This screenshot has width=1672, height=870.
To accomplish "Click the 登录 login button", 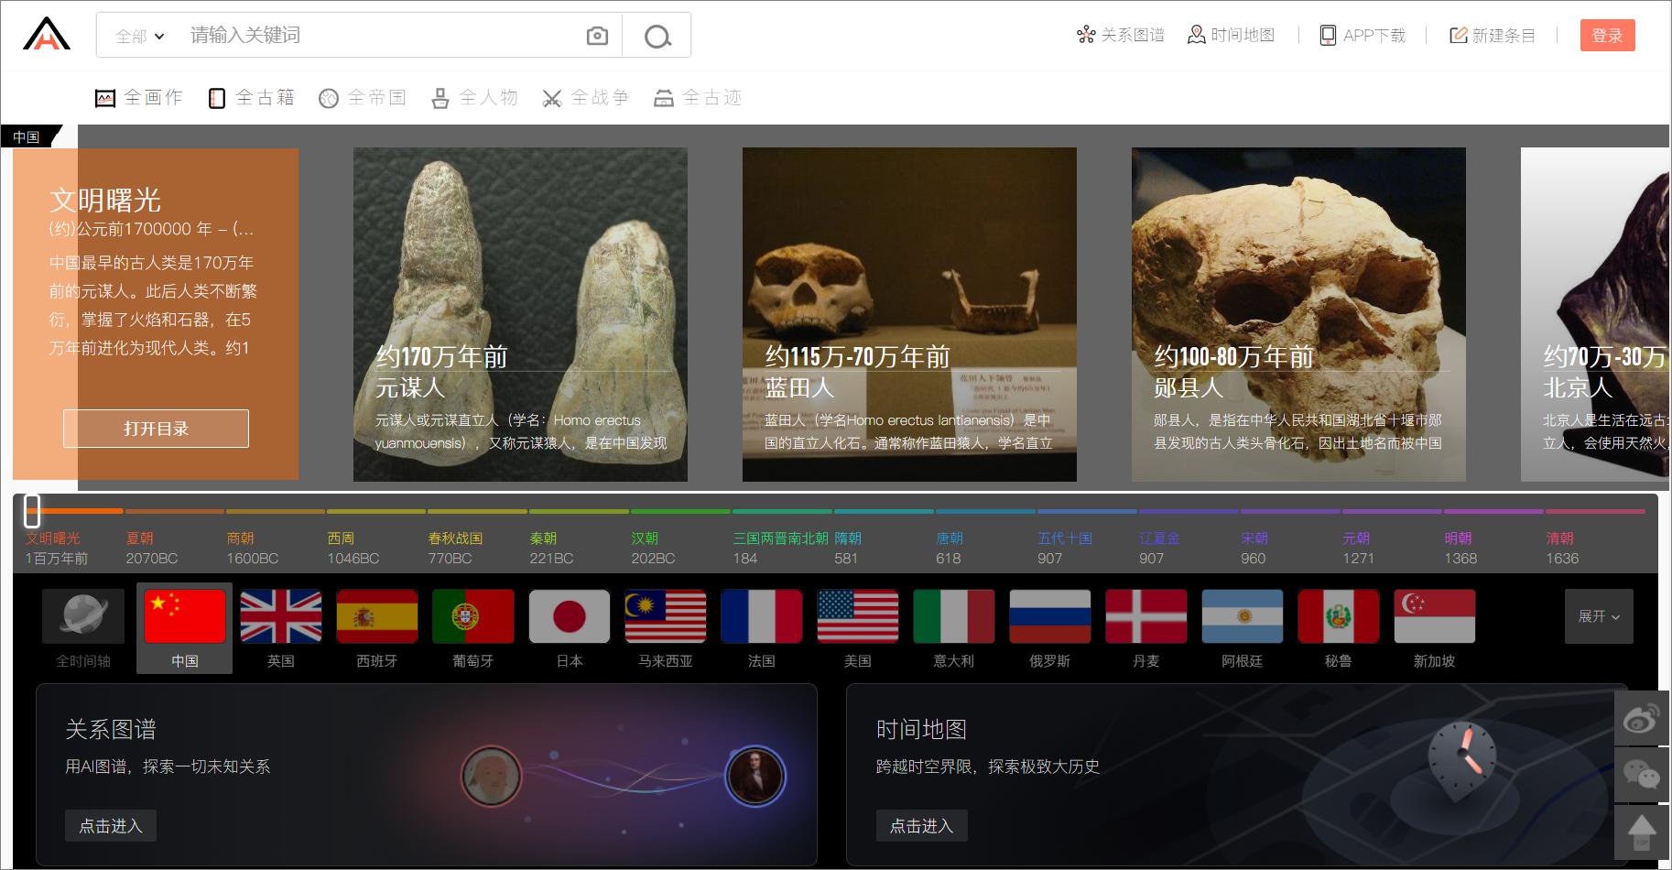I will 1607,34.
